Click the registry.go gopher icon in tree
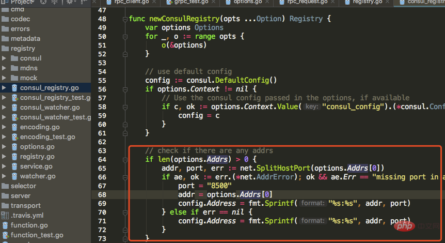 14,157
